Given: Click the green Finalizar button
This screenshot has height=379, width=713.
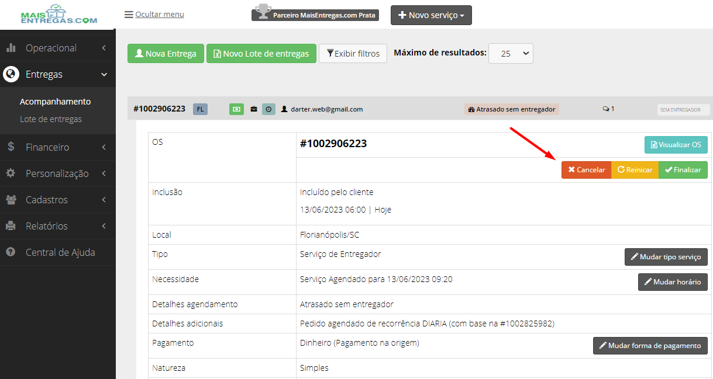Looking at the screenshot, I should point(683,170).
